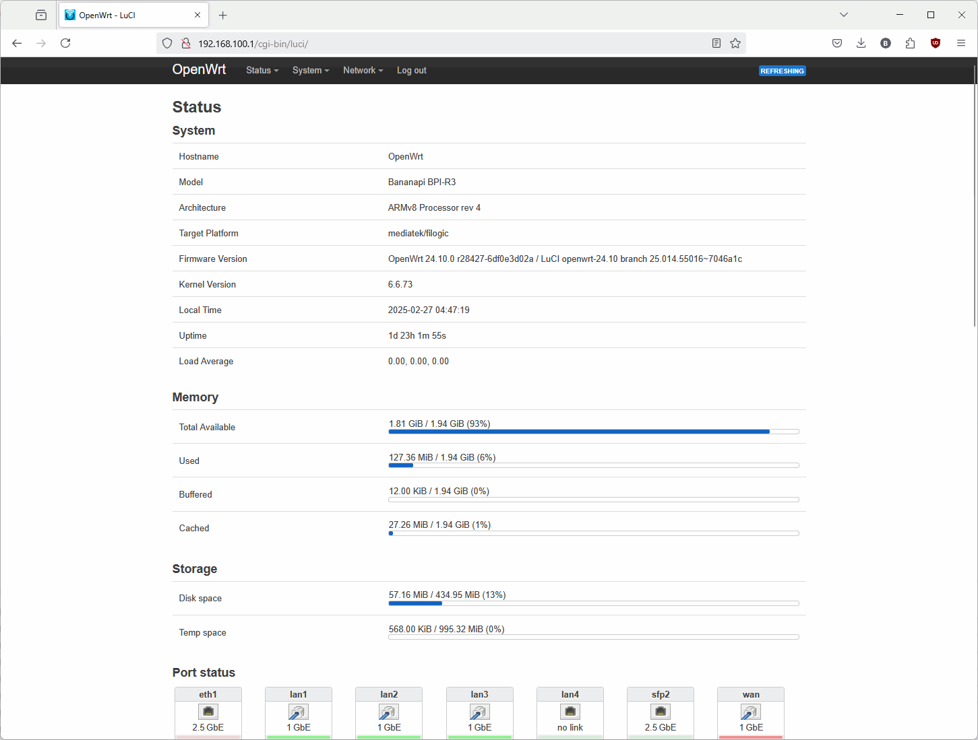Select the OpenWrt - LuCI browser tab

point(133,15)
